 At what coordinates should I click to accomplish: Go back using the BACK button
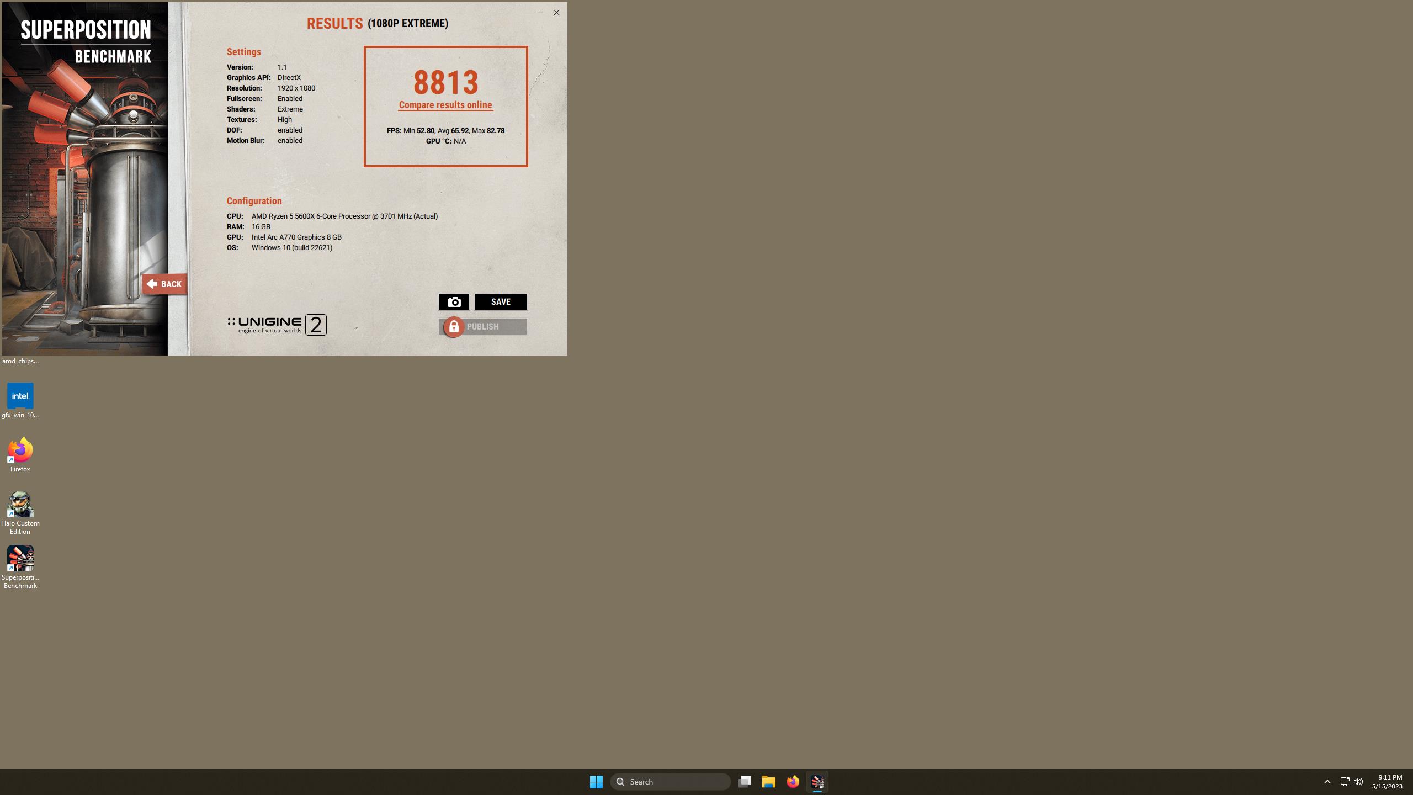(x=164, y=284)
